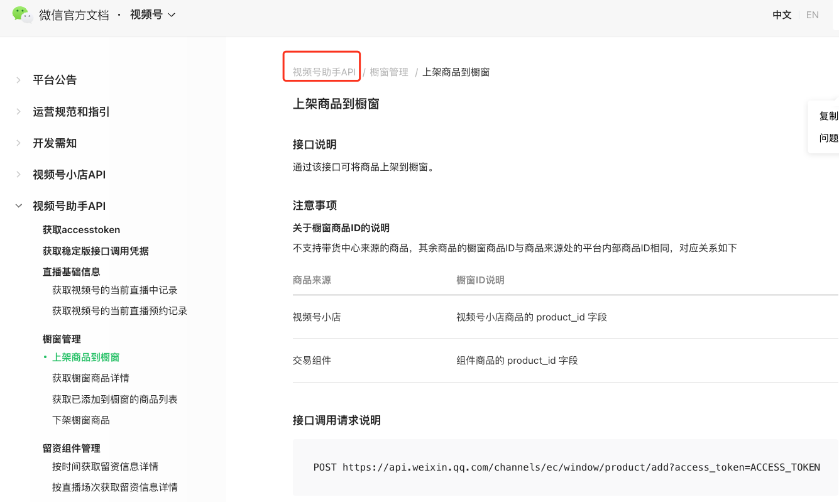Viewport: 839px width, 502px height.
Task: Open 按时间获取留资信息详情 page
Action: pyautogui.click(x=105, y=467)
